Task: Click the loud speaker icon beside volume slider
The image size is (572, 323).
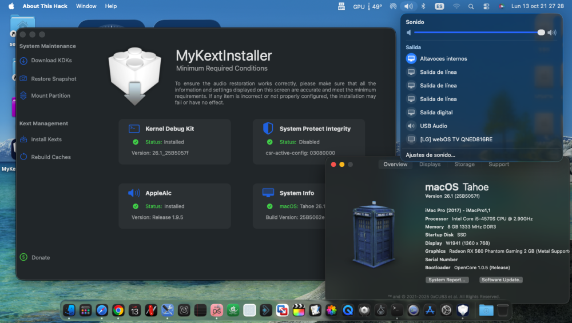Action: coord(552,33)
